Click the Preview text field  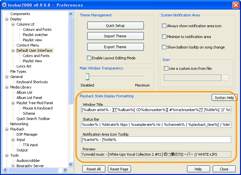[156, 154]
